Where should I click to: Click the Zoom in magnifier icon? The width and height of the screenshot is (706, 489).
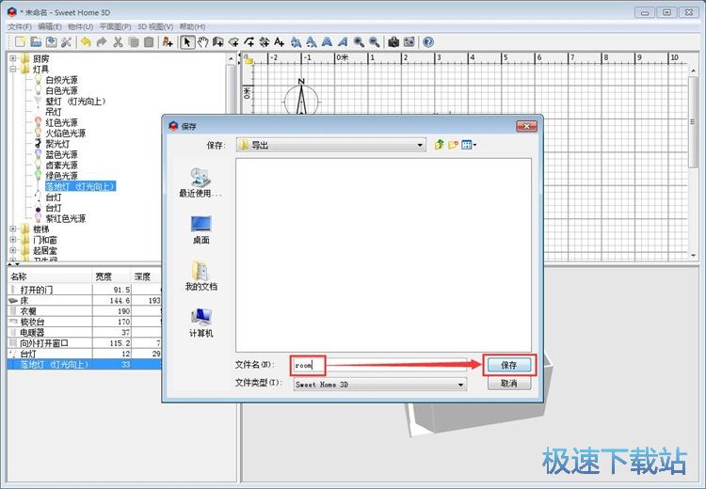pos(359,42)
